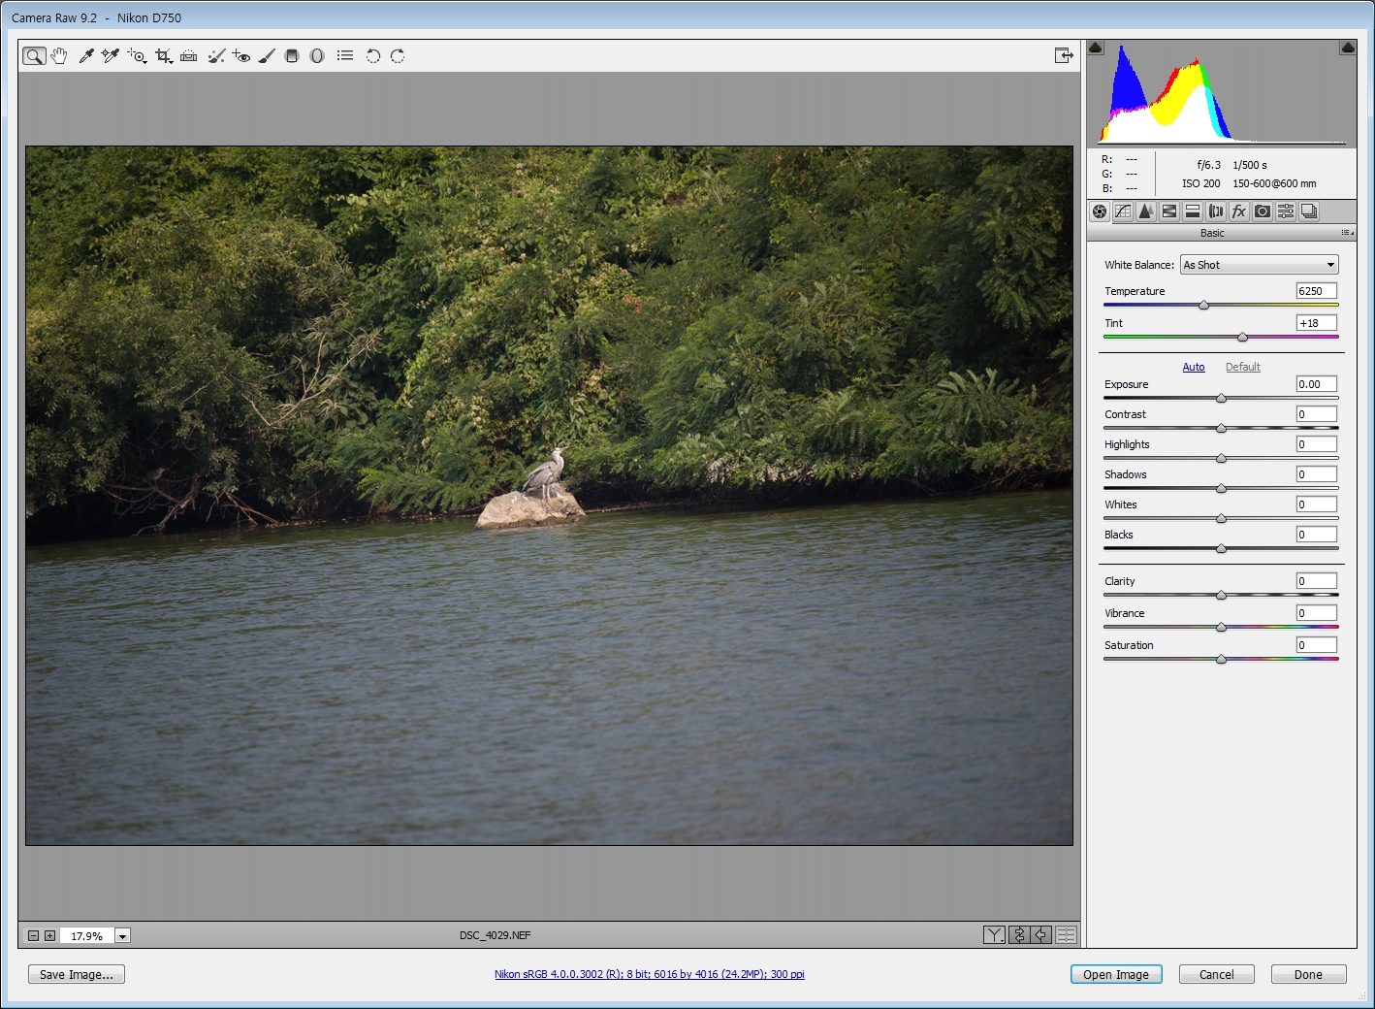Activate the Straighten level tool
Screen dimensions: 1375x1009
(189, 56)
